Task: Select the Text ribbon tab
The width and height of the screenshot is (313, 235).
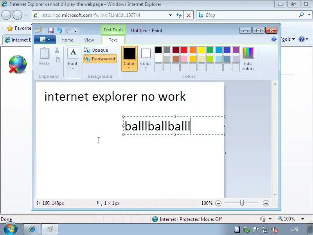Action: pyautogui.click(x=113, y=40)
